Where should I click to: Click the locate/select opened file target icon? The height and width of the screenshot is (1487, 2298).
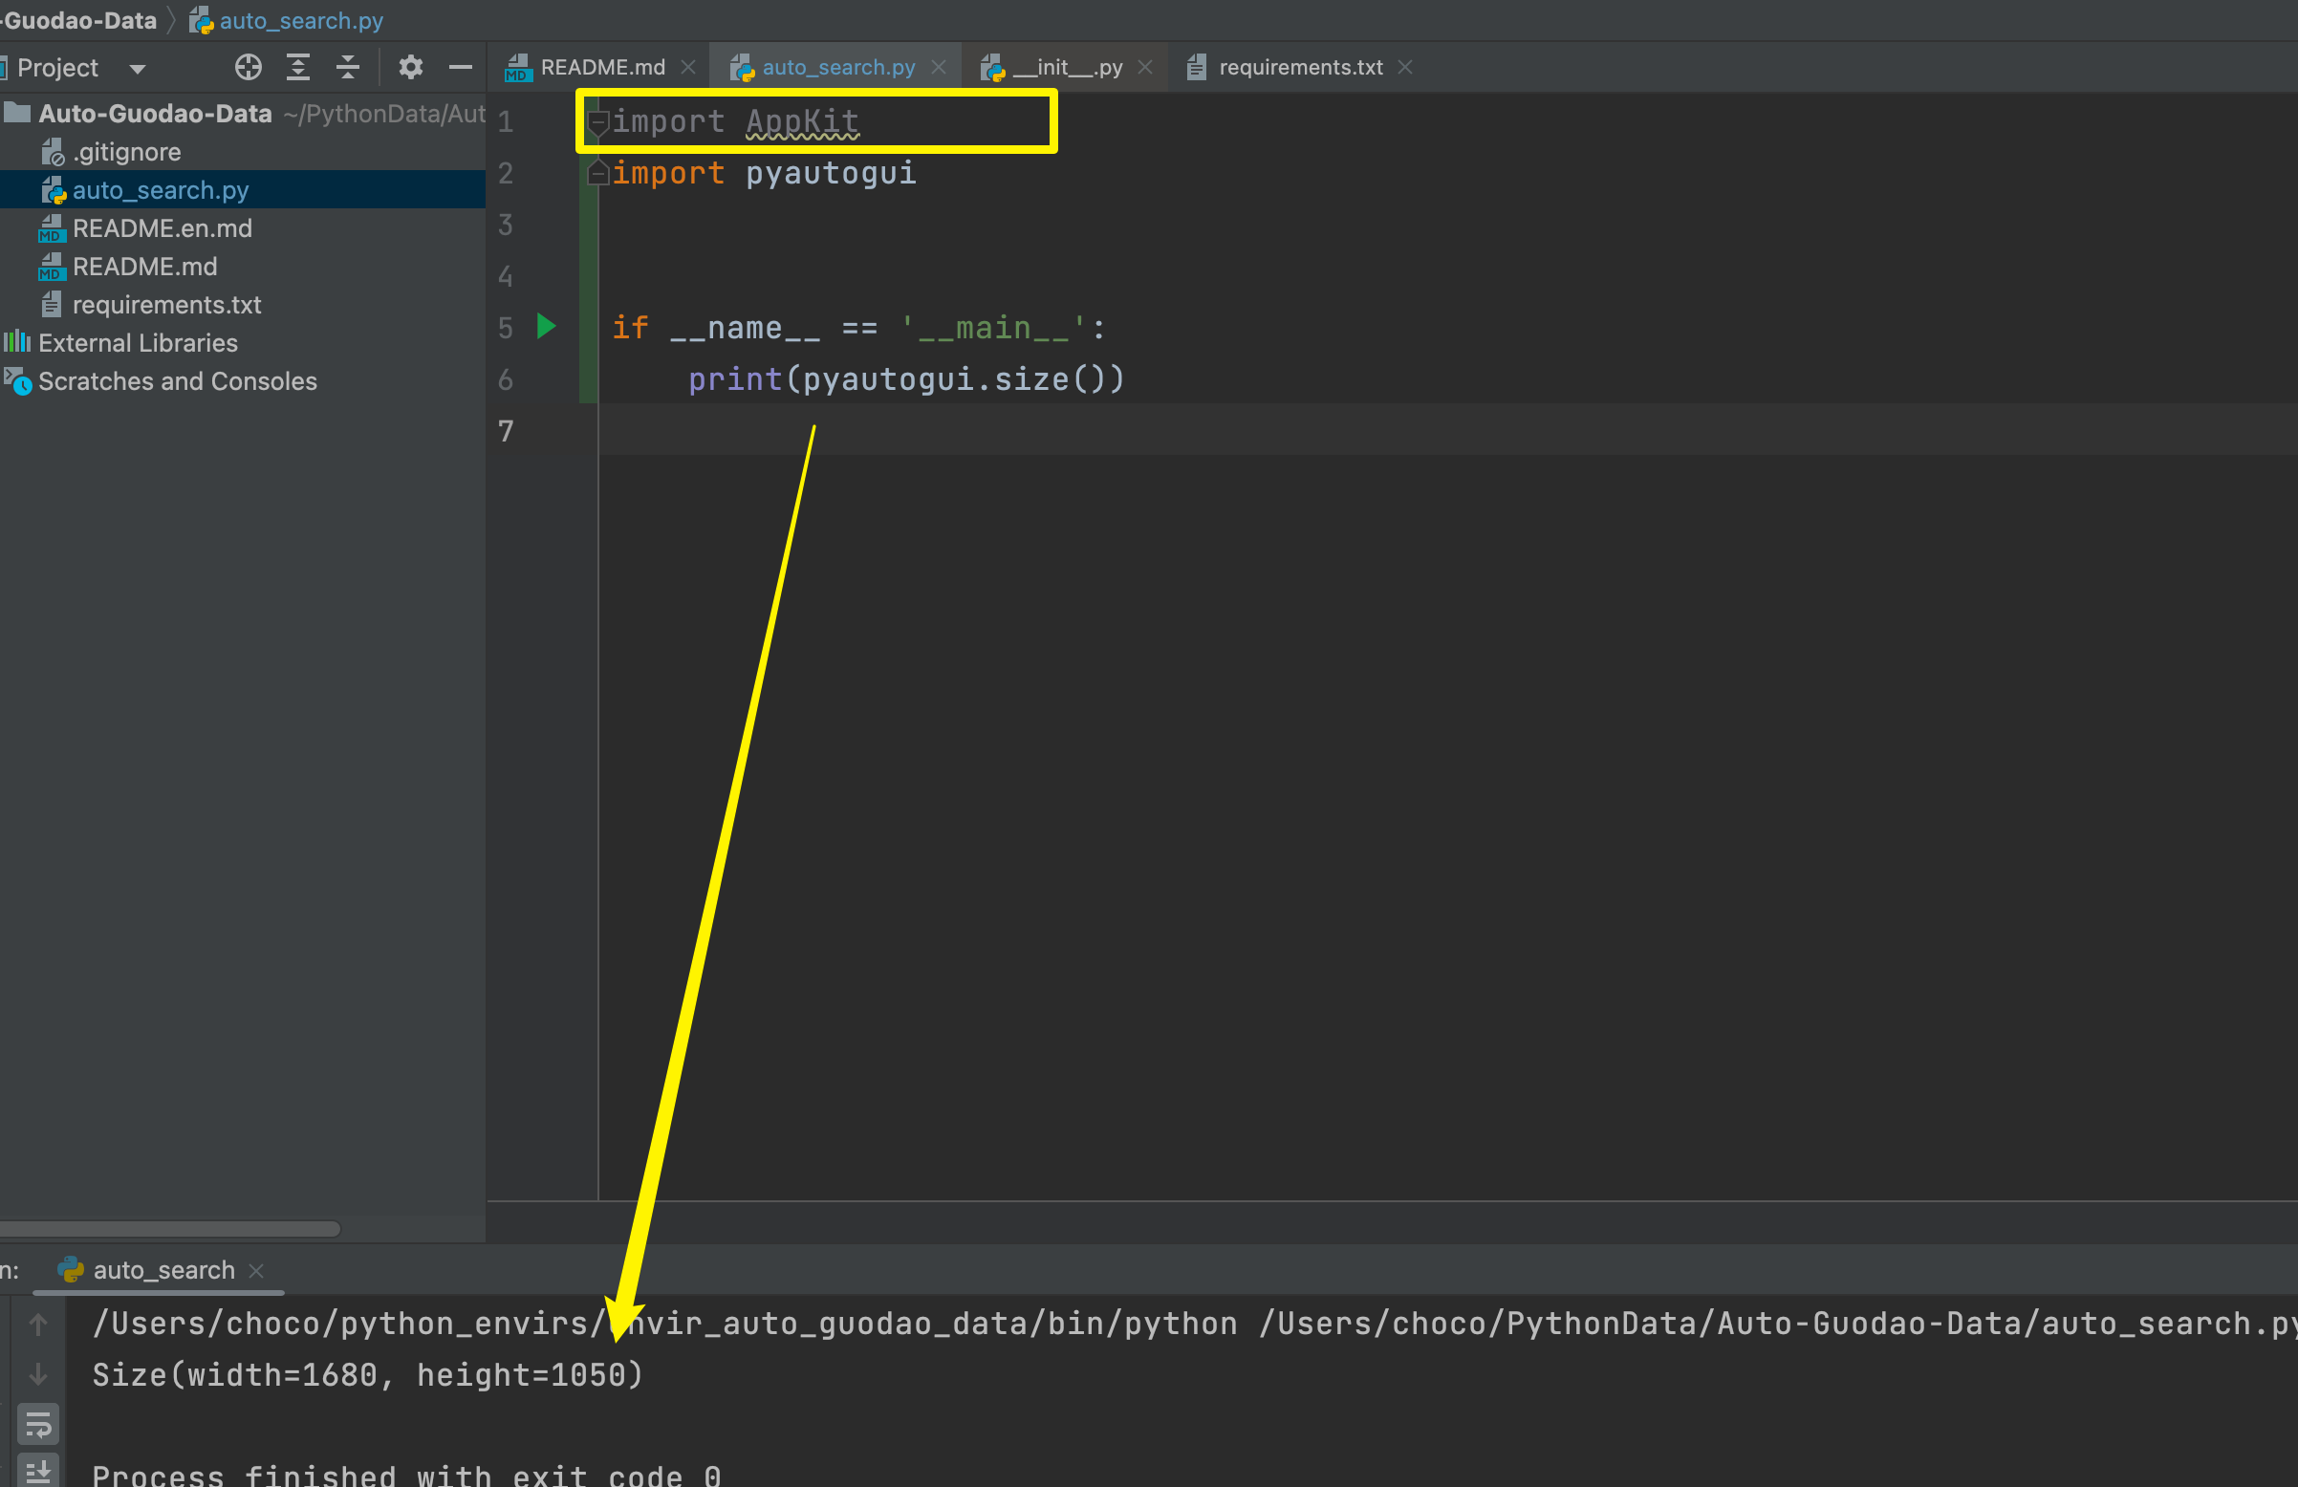[249, 67]
